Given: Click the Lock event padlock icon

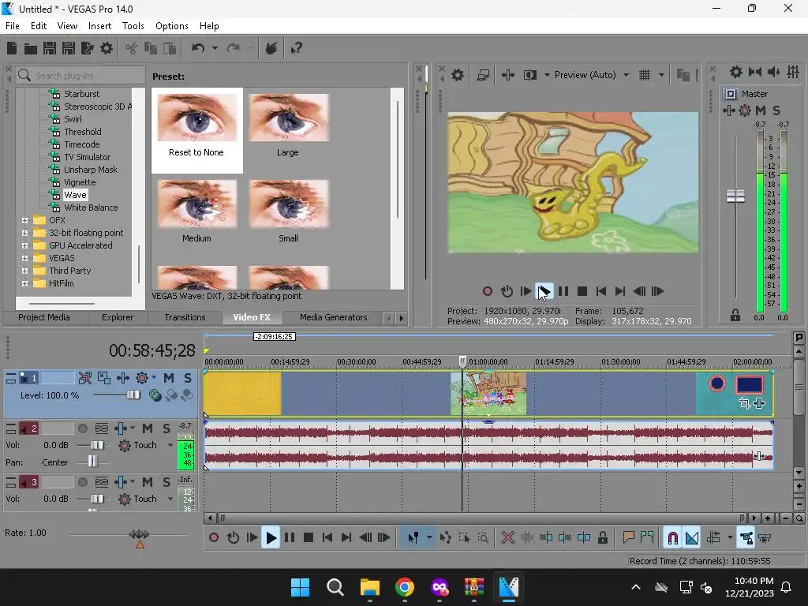Looking at the screenshot, I should coord(602,537).
